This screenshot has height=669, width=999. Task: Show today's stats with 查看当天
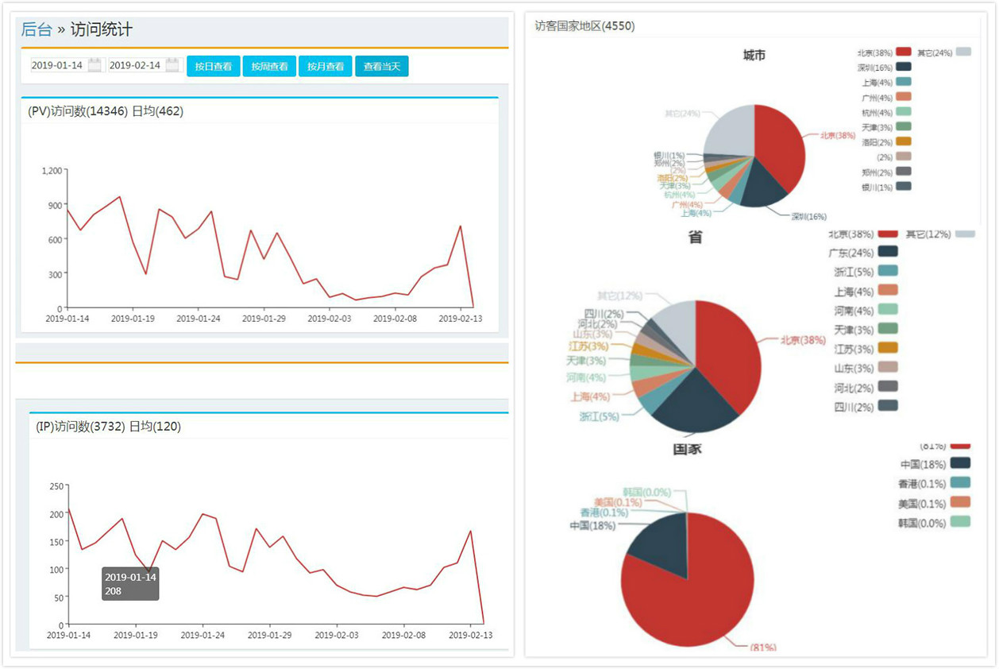click(382, 66)
